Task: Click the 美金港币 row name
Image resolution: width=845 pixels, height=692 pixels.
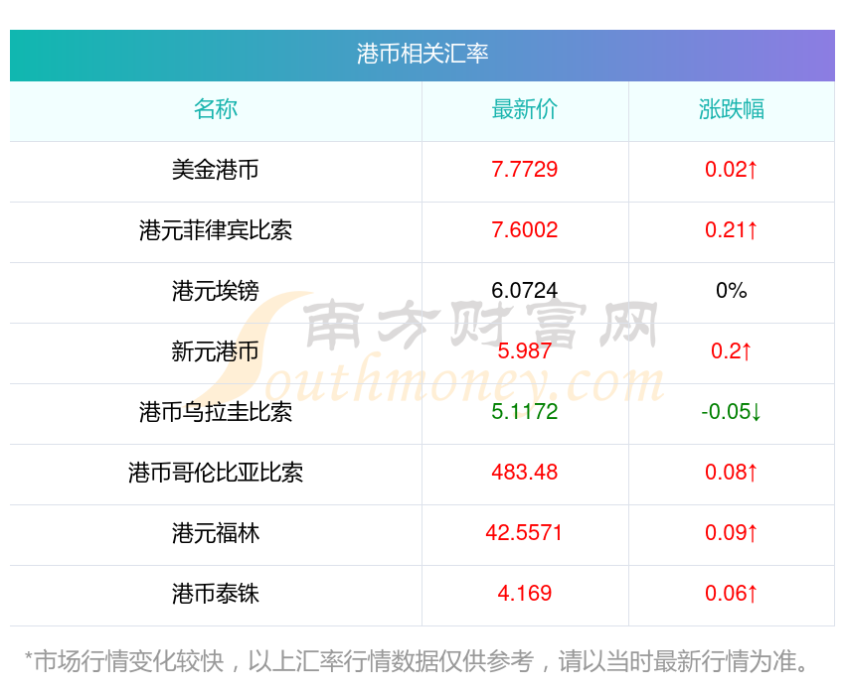Action: click(216, 170)
